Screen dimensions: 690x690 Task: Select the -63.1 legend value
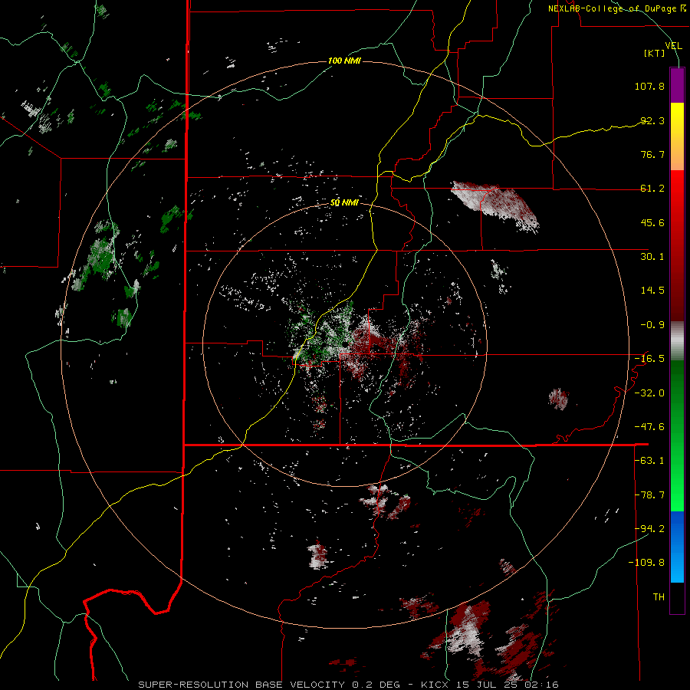click(x=649, y=461)
